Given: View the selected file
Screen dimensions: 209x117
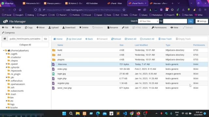Looking at the screenshot, I should pos(174,27).
